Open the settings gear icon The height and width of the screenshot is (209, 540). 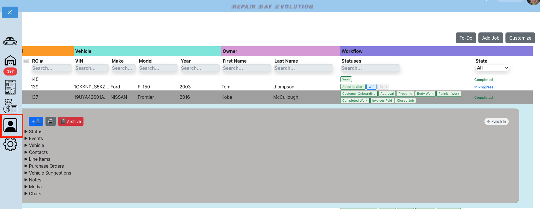coord(10,144)
